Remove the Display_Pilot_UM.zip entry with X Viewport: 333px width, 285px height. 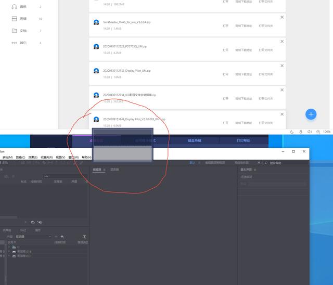click(282, 66)
